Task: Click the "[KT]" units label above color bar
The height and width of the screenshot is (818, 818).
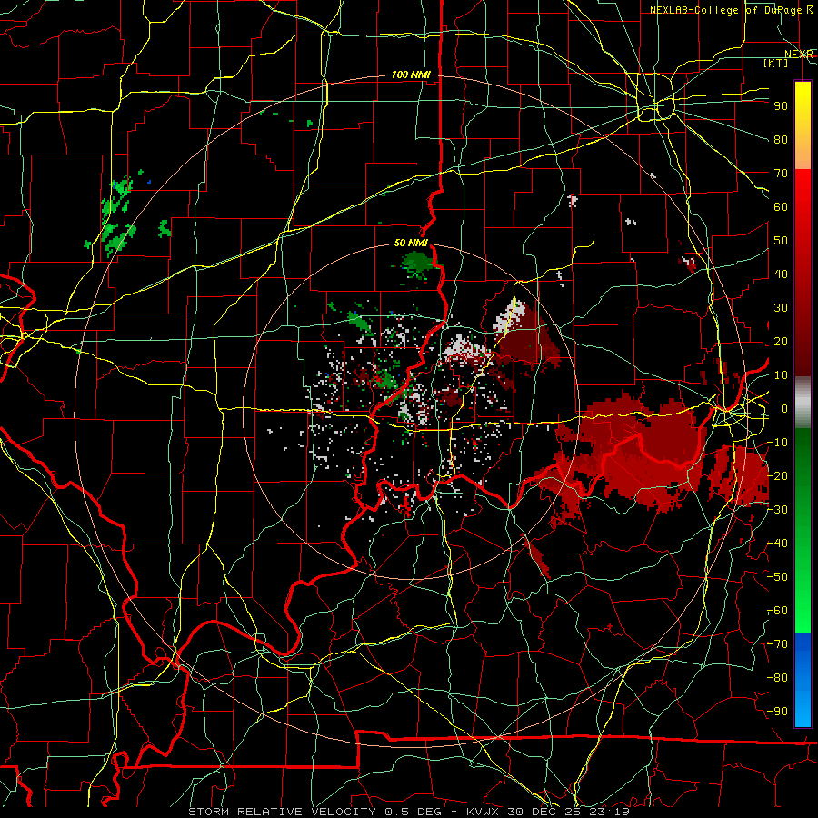Action: coord(776,63)
